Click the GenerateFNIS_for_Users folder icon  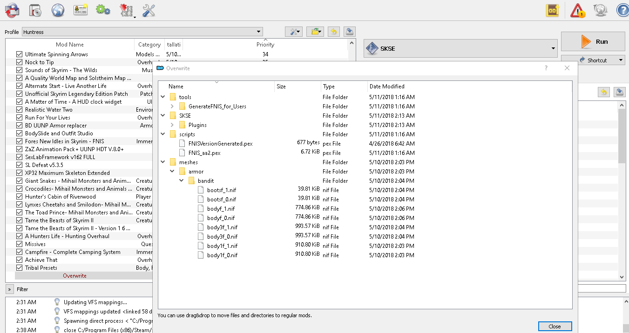tap(182, 107)
